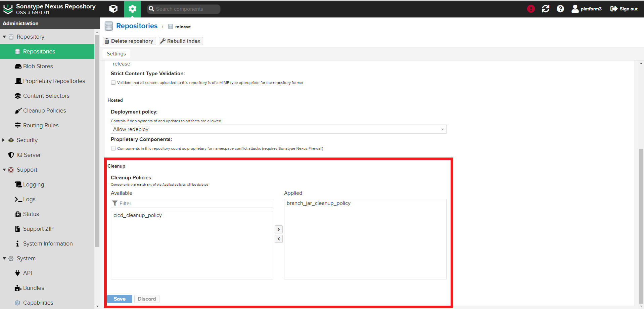Screen dimensions: 644x309
Task: Enable Proprietary Components checkbox
Action: (113, 148)
